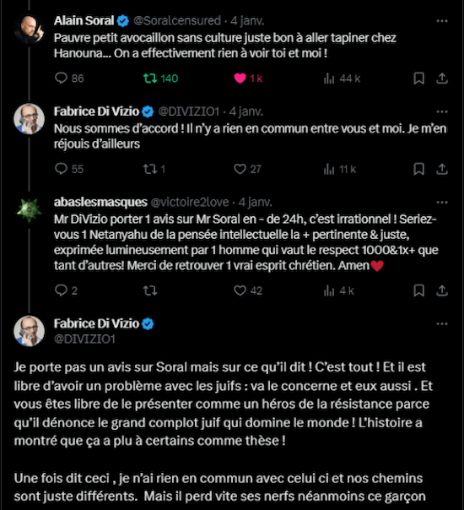Bookmark the abaslesmasques tweet
464x510 pixels.
418,290
